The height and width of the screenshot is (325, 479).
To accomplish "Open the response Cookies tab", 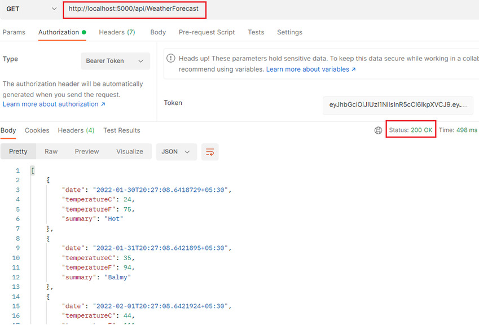I will tap(37, 130).
